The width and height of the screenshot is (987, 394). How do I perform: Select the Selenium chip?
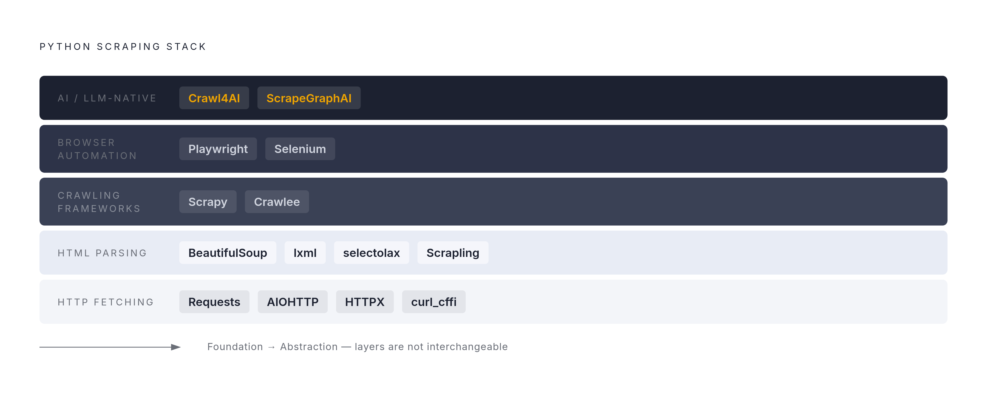pyautogui.click(x=300, y=149)
